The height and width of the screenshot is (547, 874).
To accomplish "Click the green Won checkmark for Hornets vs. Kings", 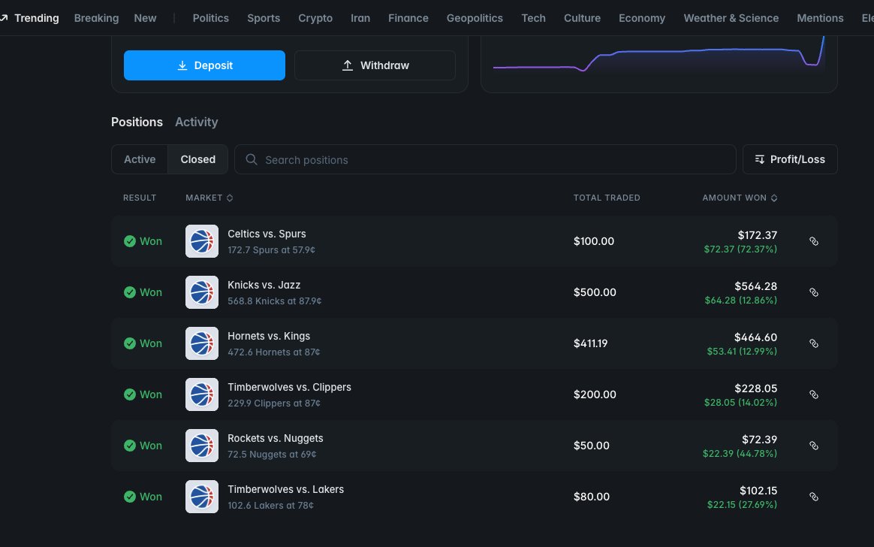I will coord(130,343).
